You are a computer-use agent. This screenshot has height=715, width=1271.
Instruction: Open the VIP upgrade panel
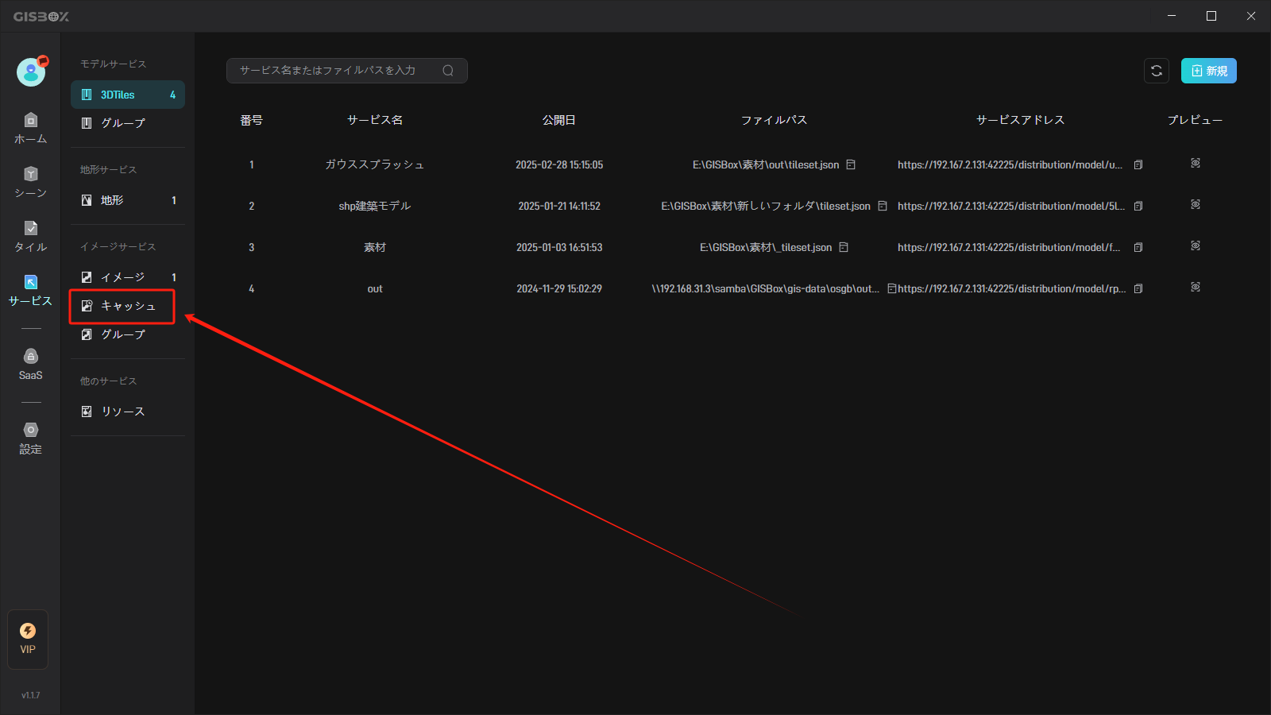point(28,639)
